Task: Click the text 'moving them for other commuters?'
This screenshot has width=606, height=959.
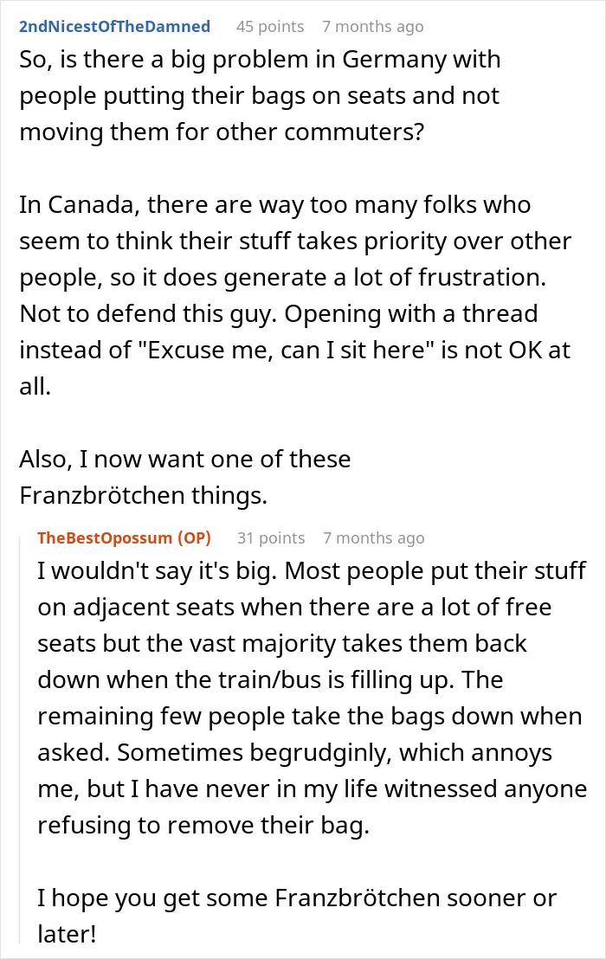Action: click(222, 132)
